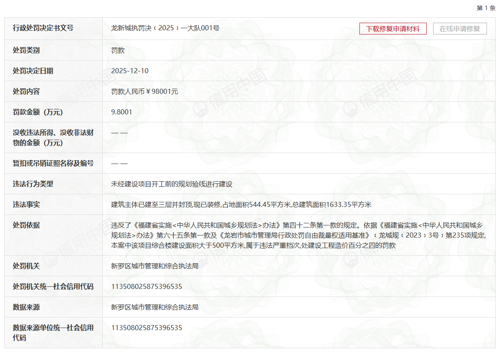The width and height of the screenshot is (500, 352).
Task: Click the credit code in 数据来源单位统一社会信用代码 row
Action: (x=146, y=327)
